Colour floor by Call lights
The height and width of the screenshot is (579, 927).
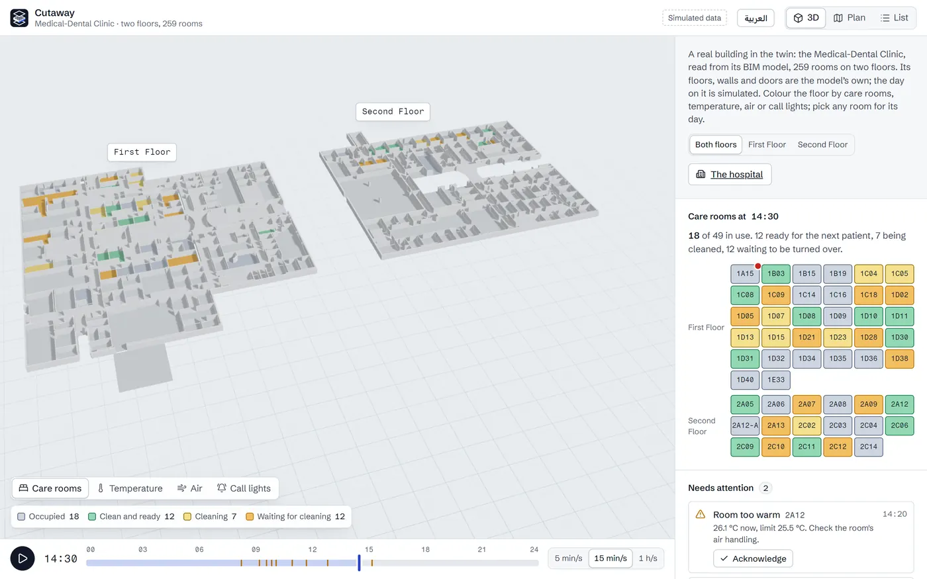click(x=244, y=488)
